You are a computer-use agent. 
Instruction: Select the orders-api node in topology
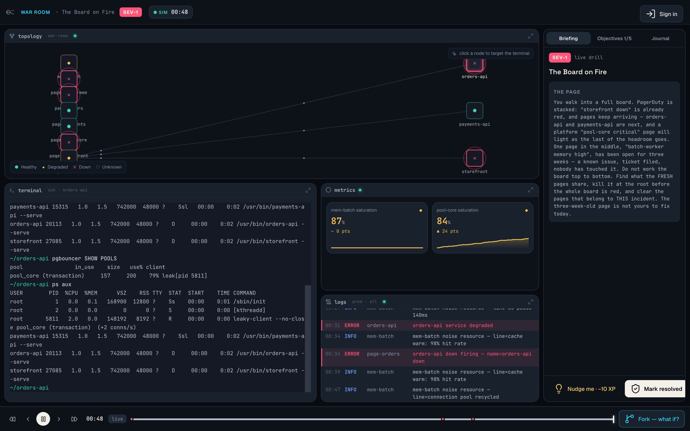tap(474, 64)
